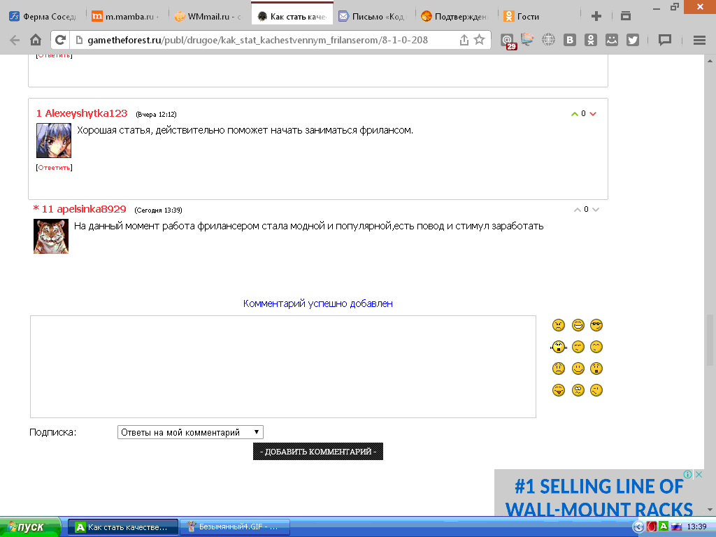Click the apelsinka8929 tiger avatar
This screenshot has height=537, width=716.
pyautogui.click(x=50, y=236)
